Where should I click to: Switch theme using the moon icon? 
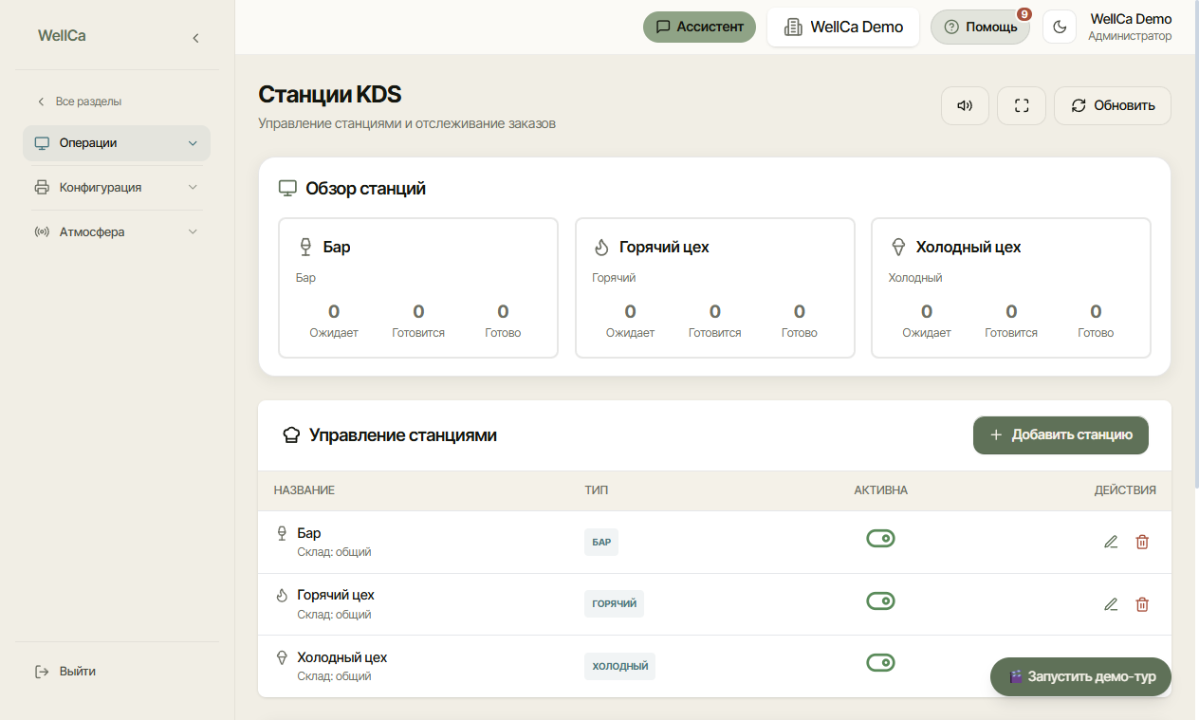(x=1060, y=27)
